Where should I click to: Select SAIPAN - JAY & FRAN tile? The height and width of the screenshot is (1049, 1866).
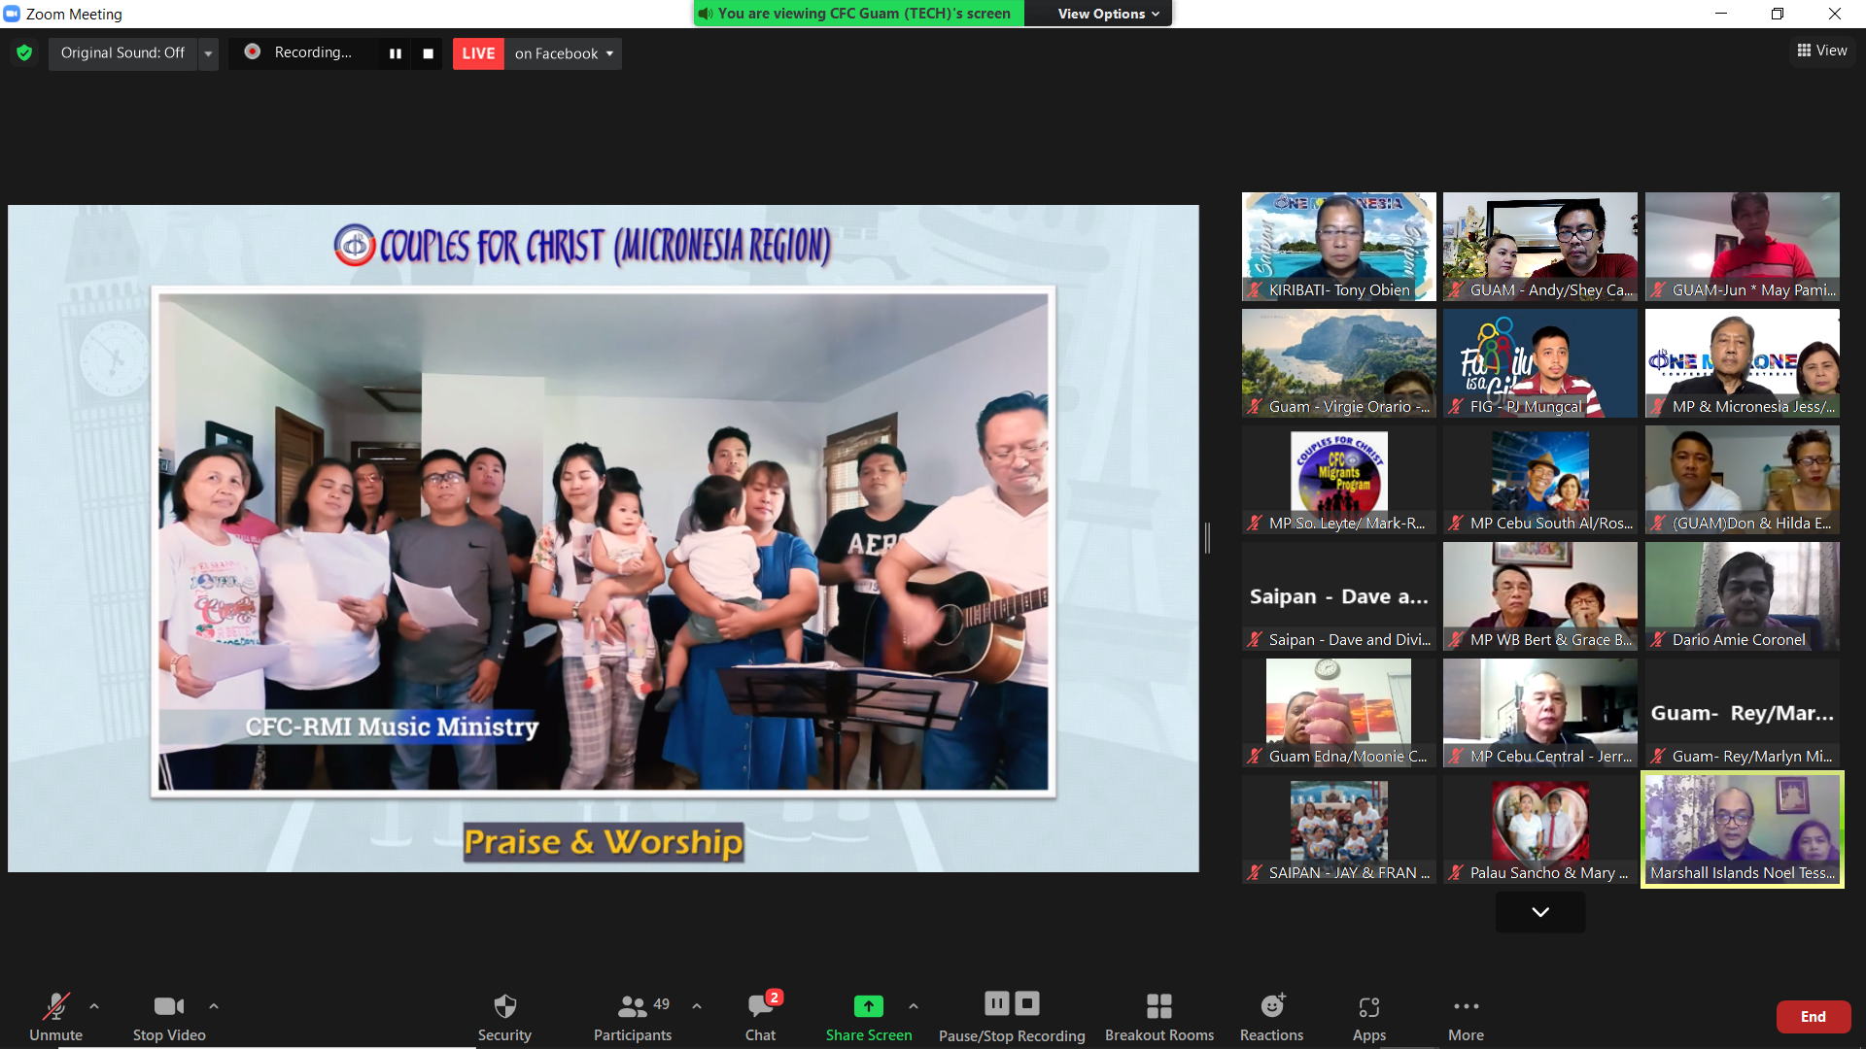[x=1339, y=829]
